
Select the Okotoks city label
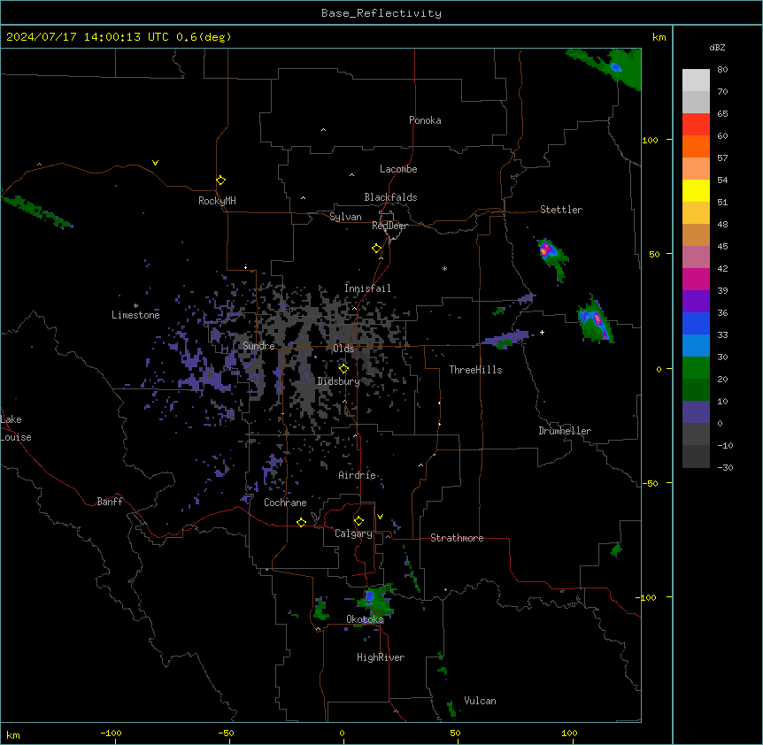coord(365,619)
